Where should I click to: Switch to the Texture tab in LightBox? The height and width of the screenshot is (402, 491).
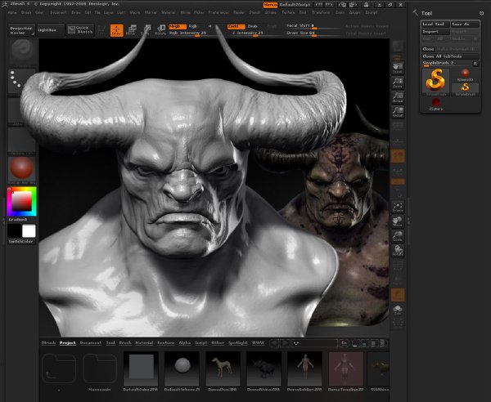165,343
